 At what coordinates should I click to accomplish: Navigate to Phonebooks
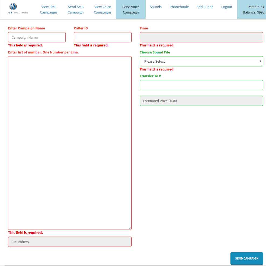tap(180, 7)
